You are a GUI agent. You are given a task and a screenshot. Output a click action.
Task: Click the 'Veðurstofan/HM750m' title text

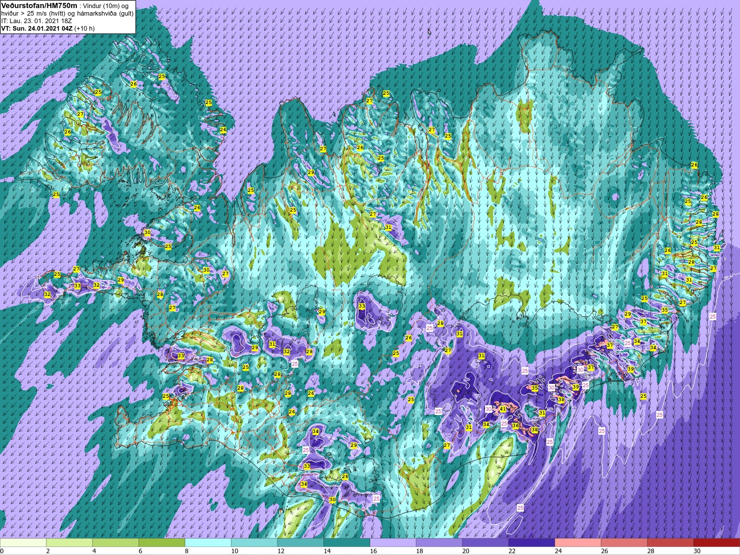click(x=38, y=5)
